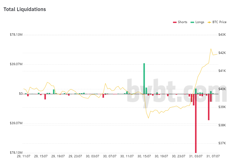This screenshot has height=165, width=244.
Task: Click the $0 baseline axis label
Action: tap(21, 94)
